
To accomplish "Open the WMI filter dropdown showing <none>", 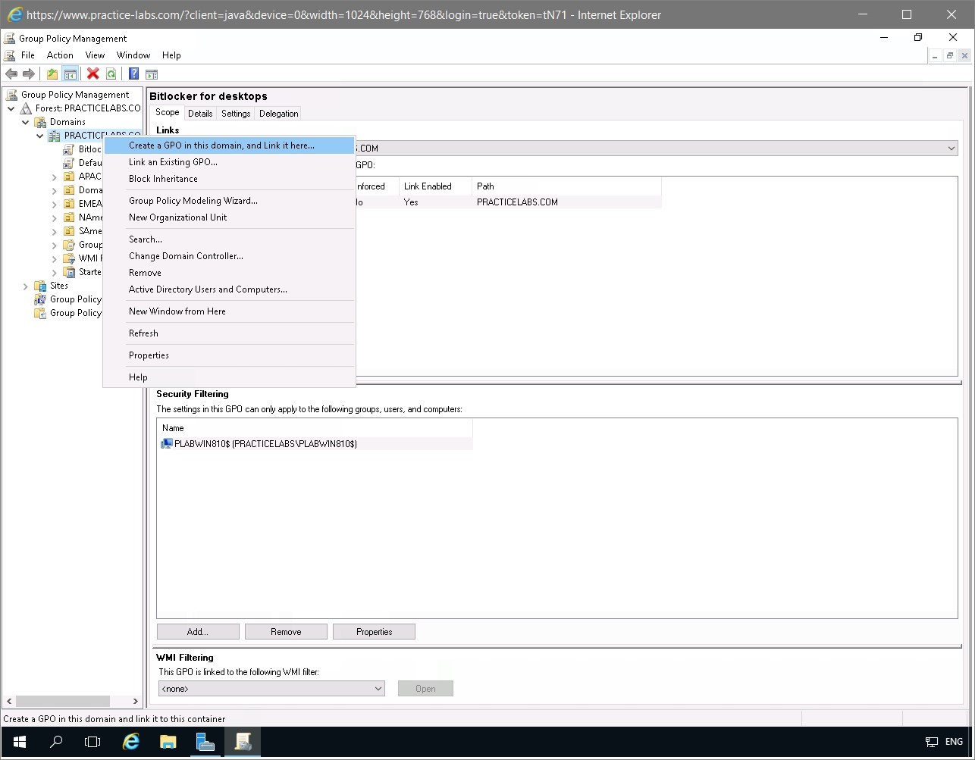I will pyautogui.click(x=378, y=688).
